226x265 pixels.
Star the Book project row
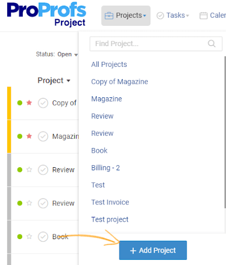pos(29,237)
